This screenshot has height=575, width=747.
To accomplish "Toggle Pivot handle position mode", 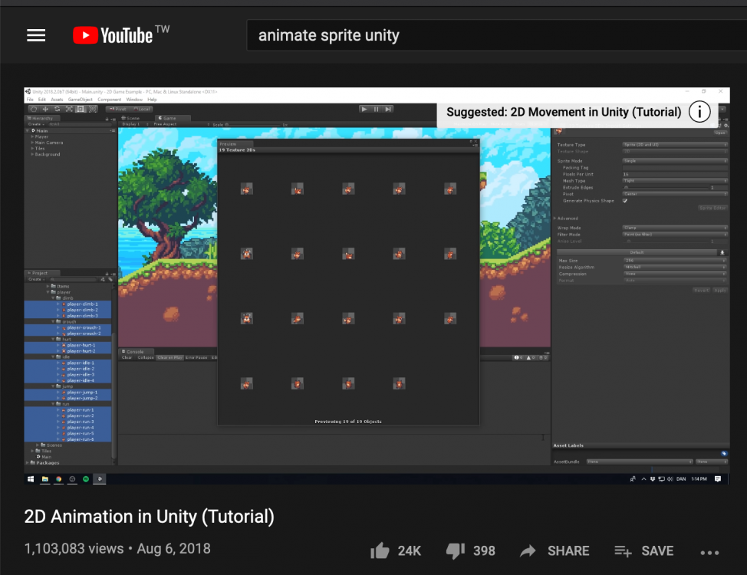I will tap(117, 109).
